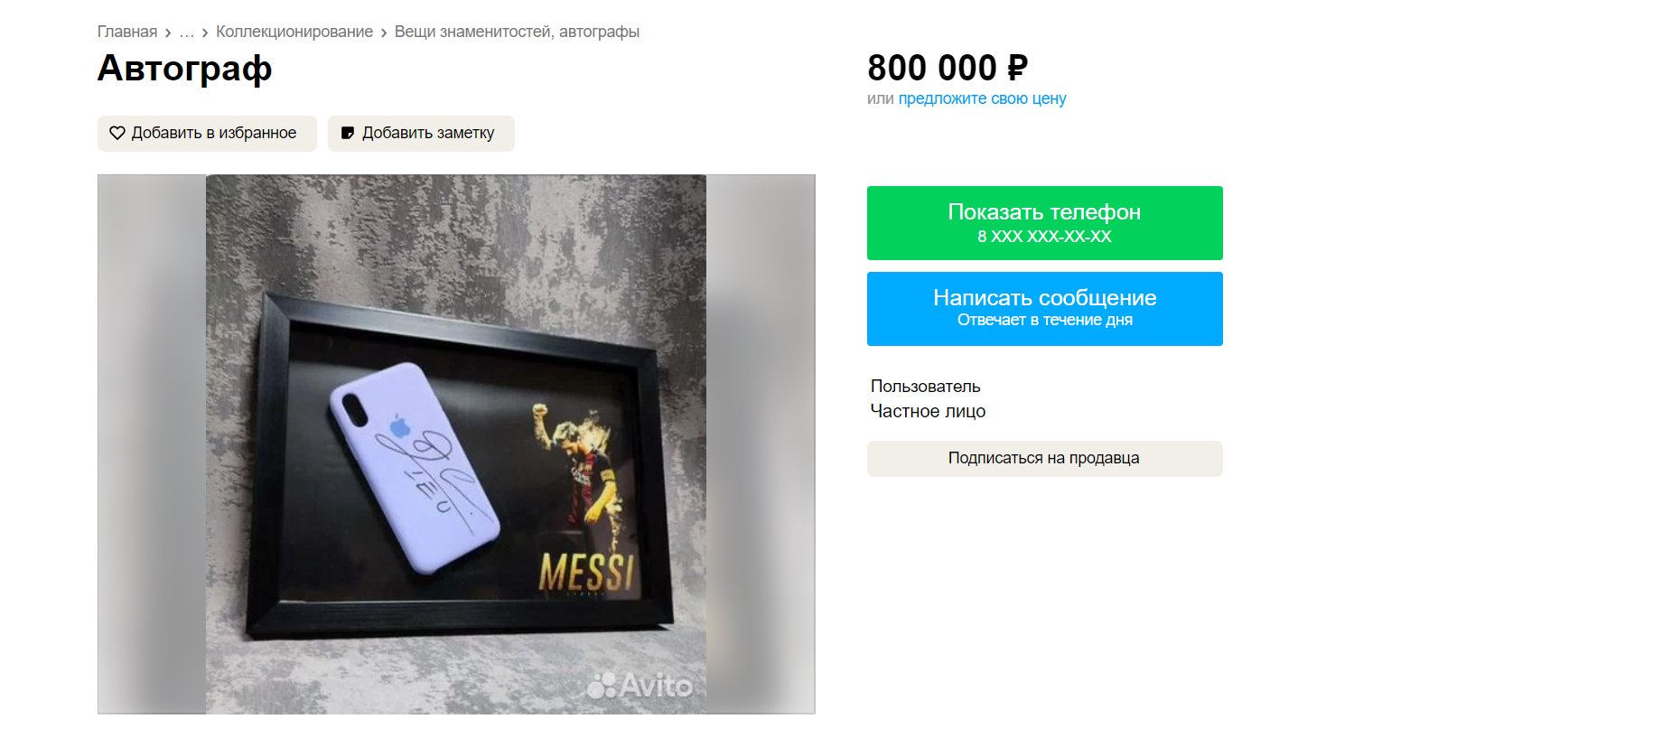Click the heart icon for favorites
This screenshot has height=747, width=1662.
(117, 133)
